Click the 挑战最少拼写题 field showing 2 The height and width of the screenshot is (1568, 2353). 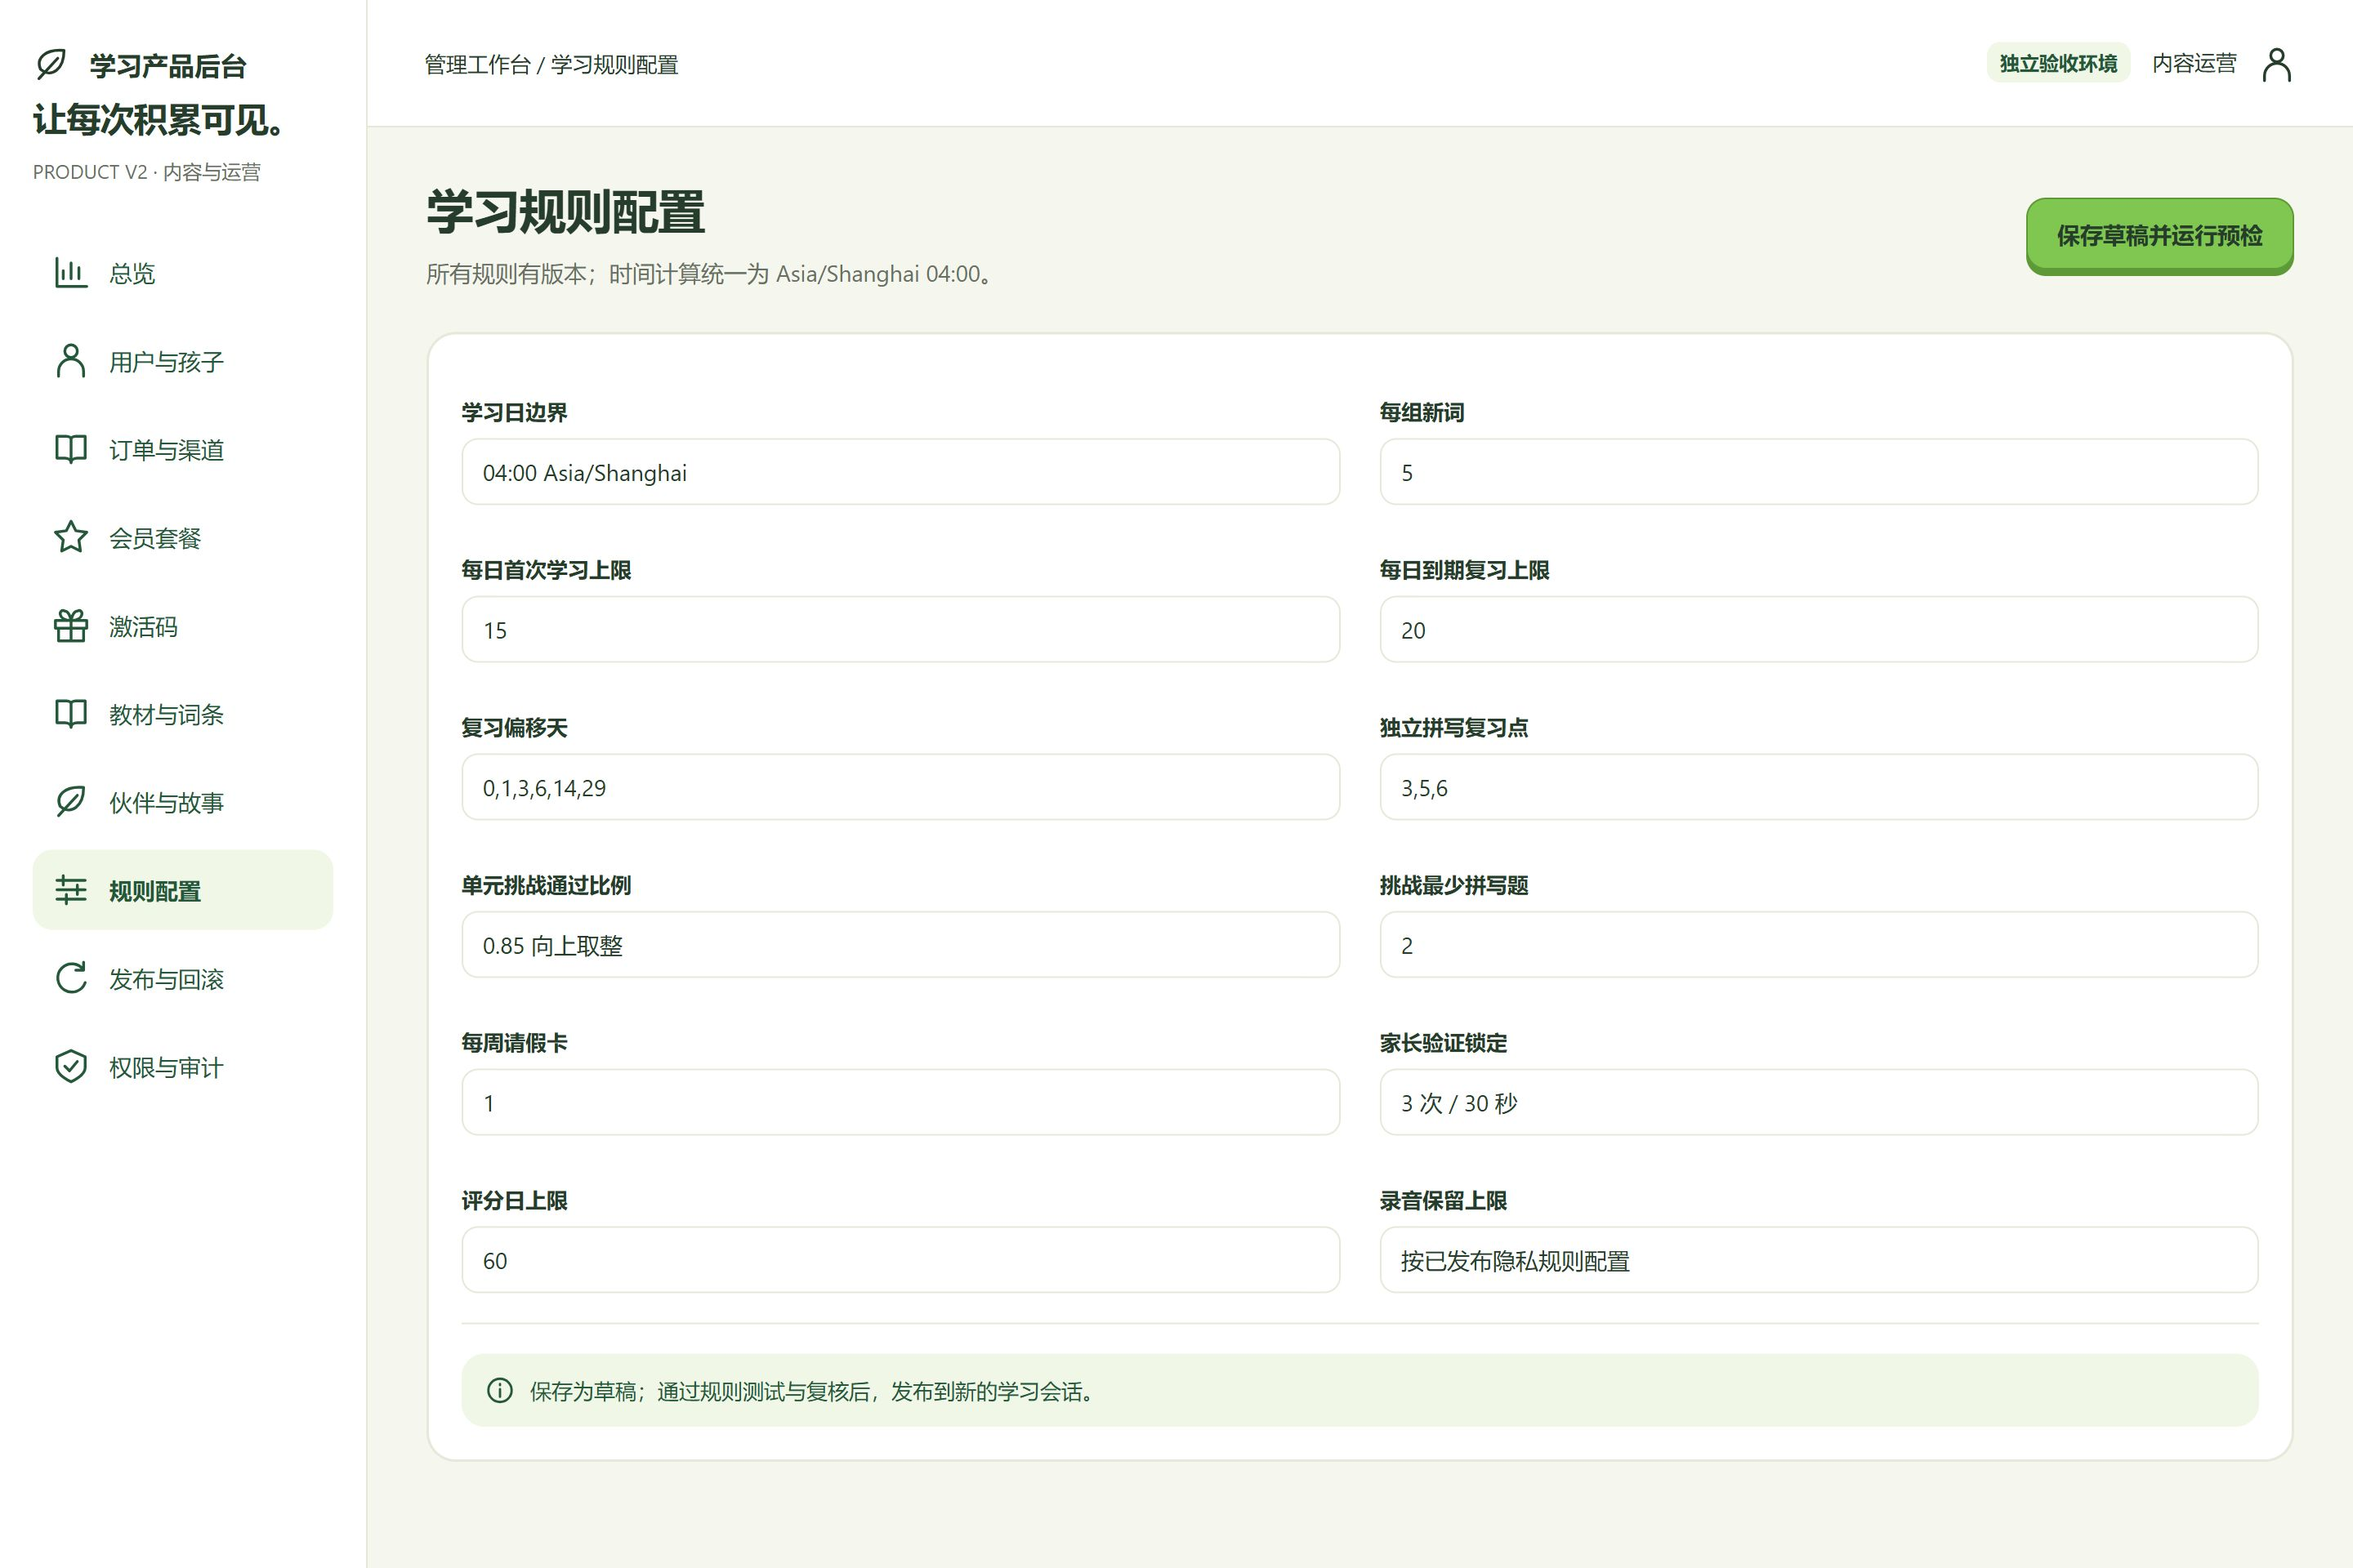click(x=1819, y=945)
